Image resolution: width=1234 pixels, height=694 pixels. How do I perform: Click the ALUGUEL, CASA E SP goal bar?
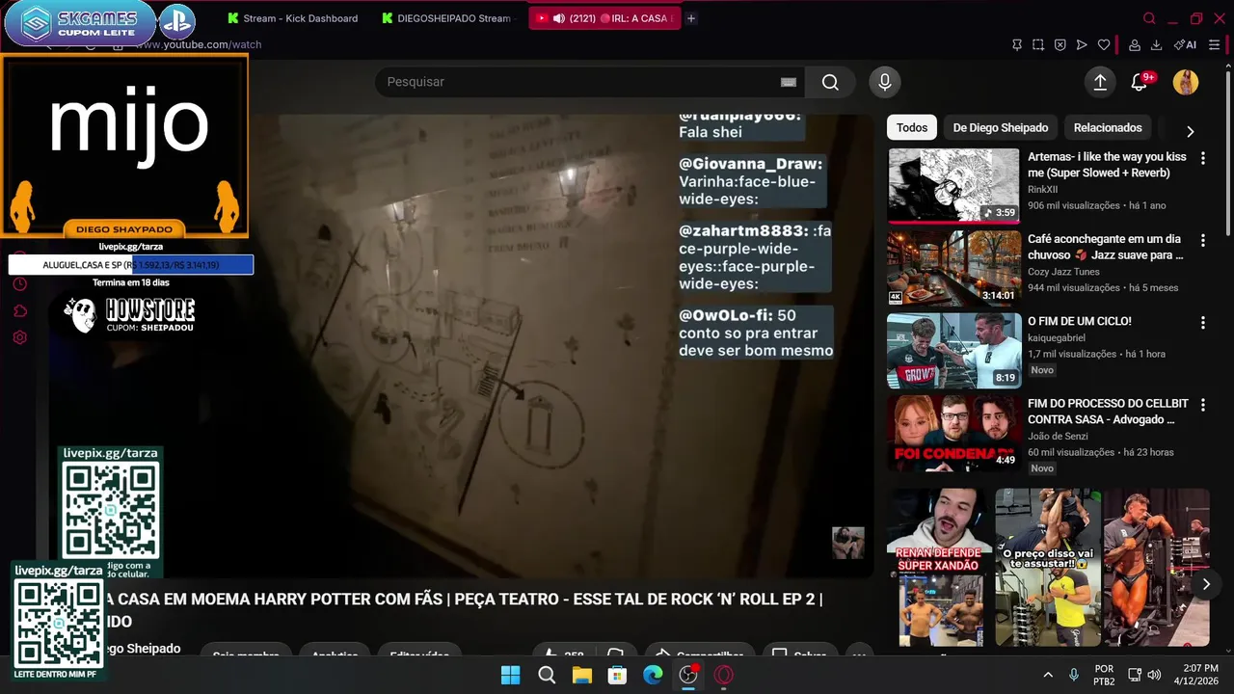[131, 265]
